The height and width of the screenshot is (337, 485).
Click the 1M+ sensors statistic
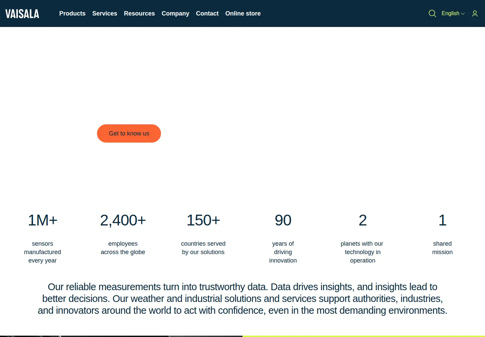[x=42, y=220]
